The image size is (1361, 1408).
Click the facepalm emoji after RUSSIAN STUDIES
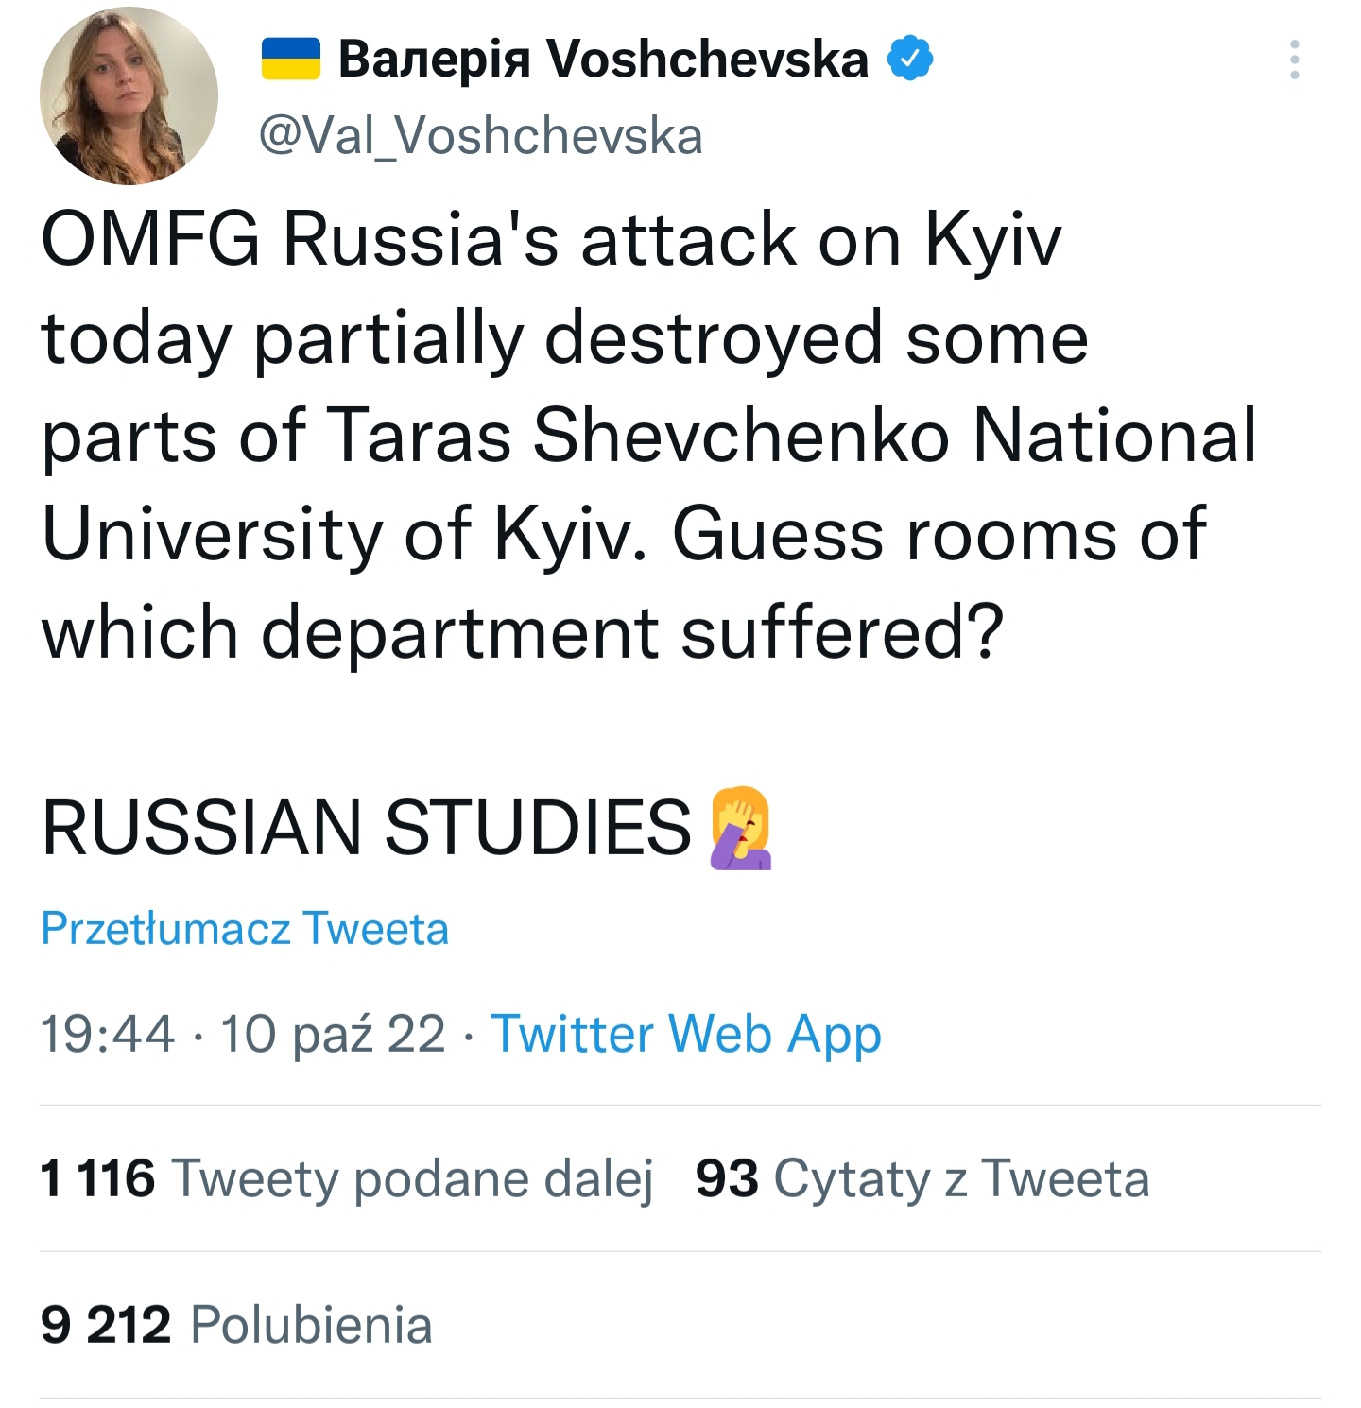point(741,828)
